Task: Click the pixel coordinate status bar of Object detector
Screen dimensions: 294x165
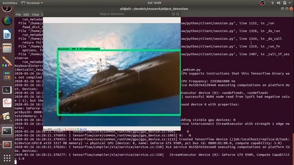Action: click(x=112, y=129)
